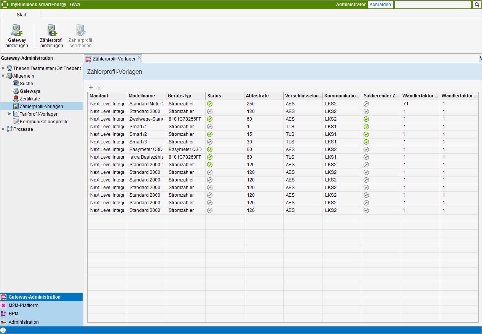Screen dimensions: 482x334
Task: Click the Abmelden logout link
Action: tap(380, 5)
